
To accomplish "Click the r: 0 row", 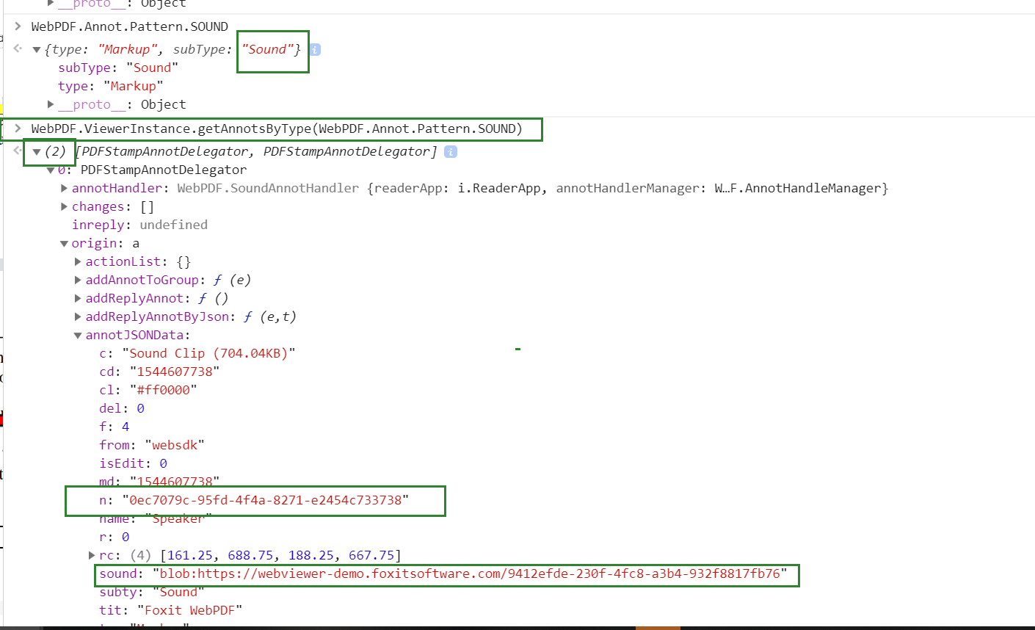I will pos(115,537).
